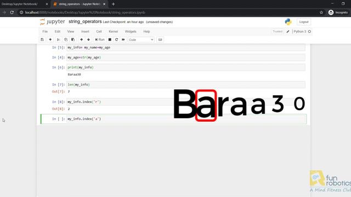Viewport: 351px width, 197px height.
Task: Click the In [5]: prompt
Action: click(59, 48)
